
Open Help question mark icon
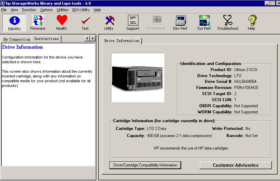[251, 23]
